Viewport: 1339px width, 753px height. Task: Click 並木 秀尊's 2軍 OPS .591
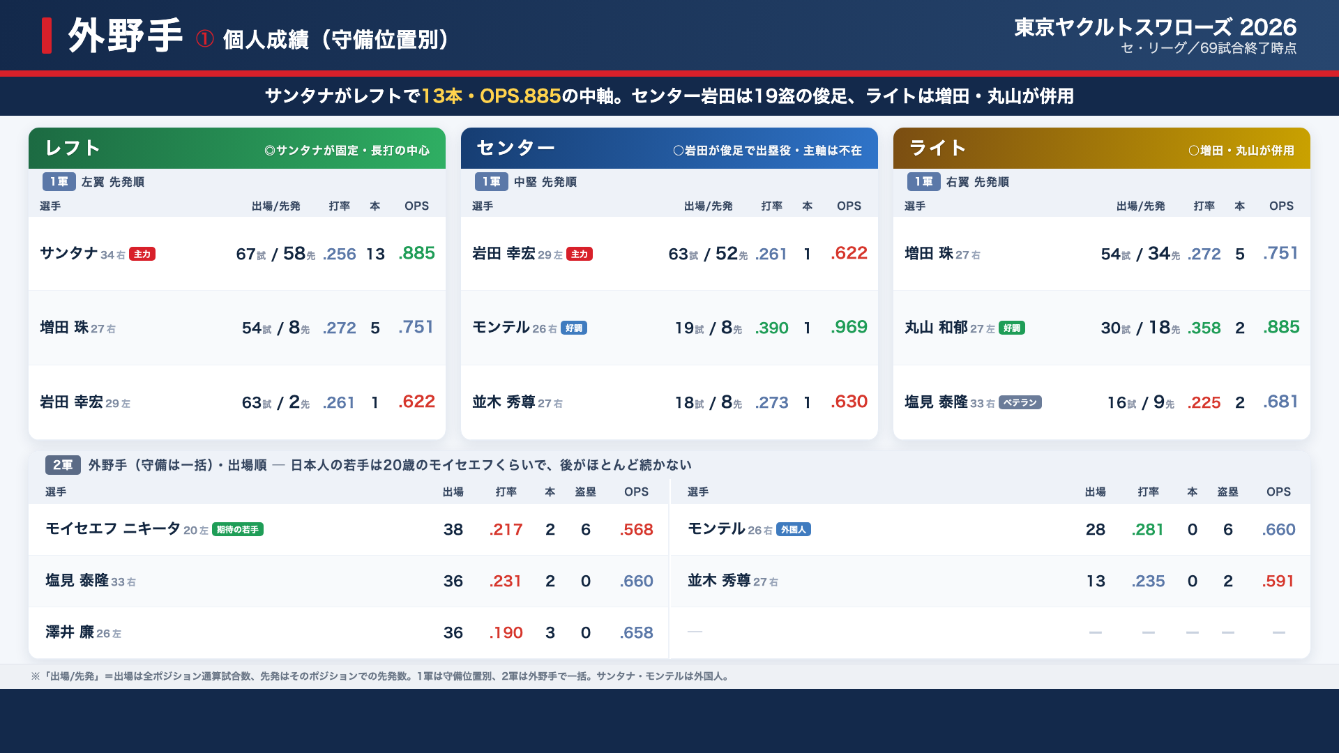(1278, 581)
